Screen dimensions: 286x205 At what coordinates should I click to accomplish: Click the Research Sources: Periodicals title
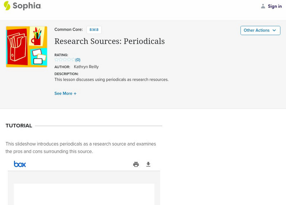(109, 41)
